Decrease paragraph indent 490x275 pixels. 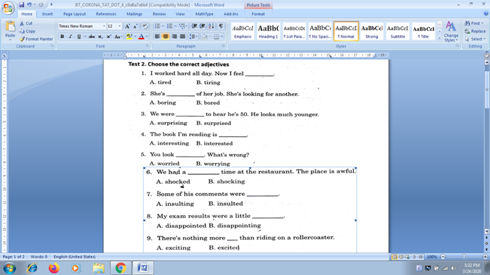tap(194, 26)
